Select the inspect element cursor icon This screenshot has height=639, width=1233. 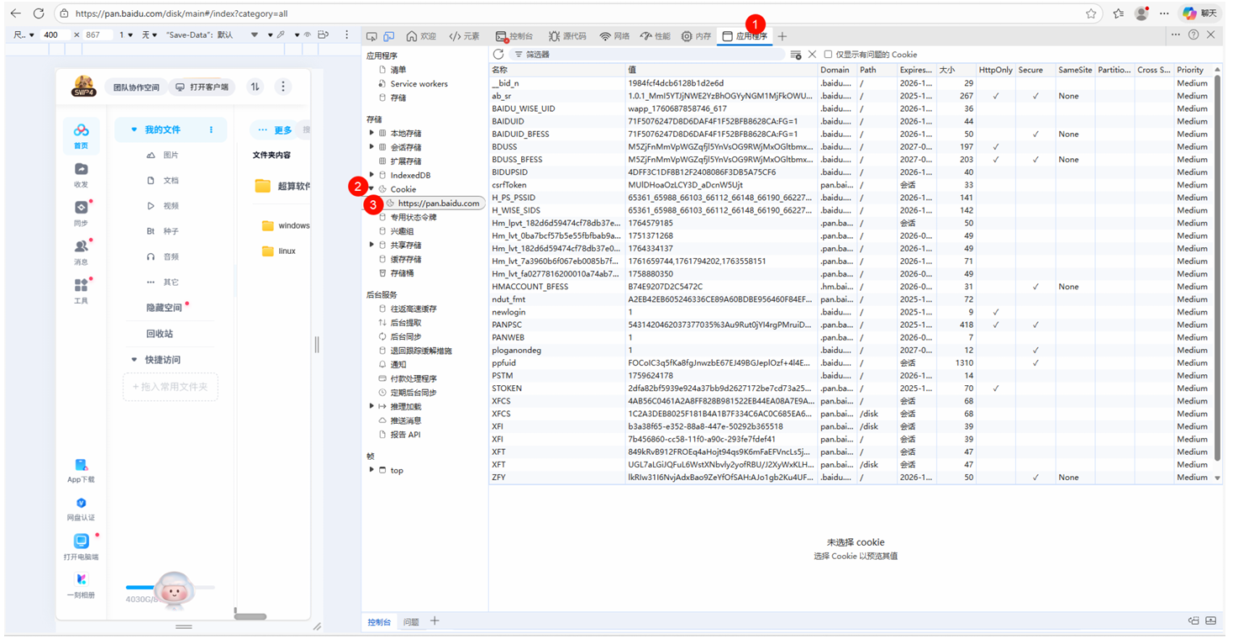tap(372, 36)
